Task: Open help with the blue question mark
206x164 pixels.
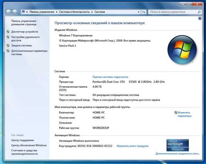Action: pos(200,18)
